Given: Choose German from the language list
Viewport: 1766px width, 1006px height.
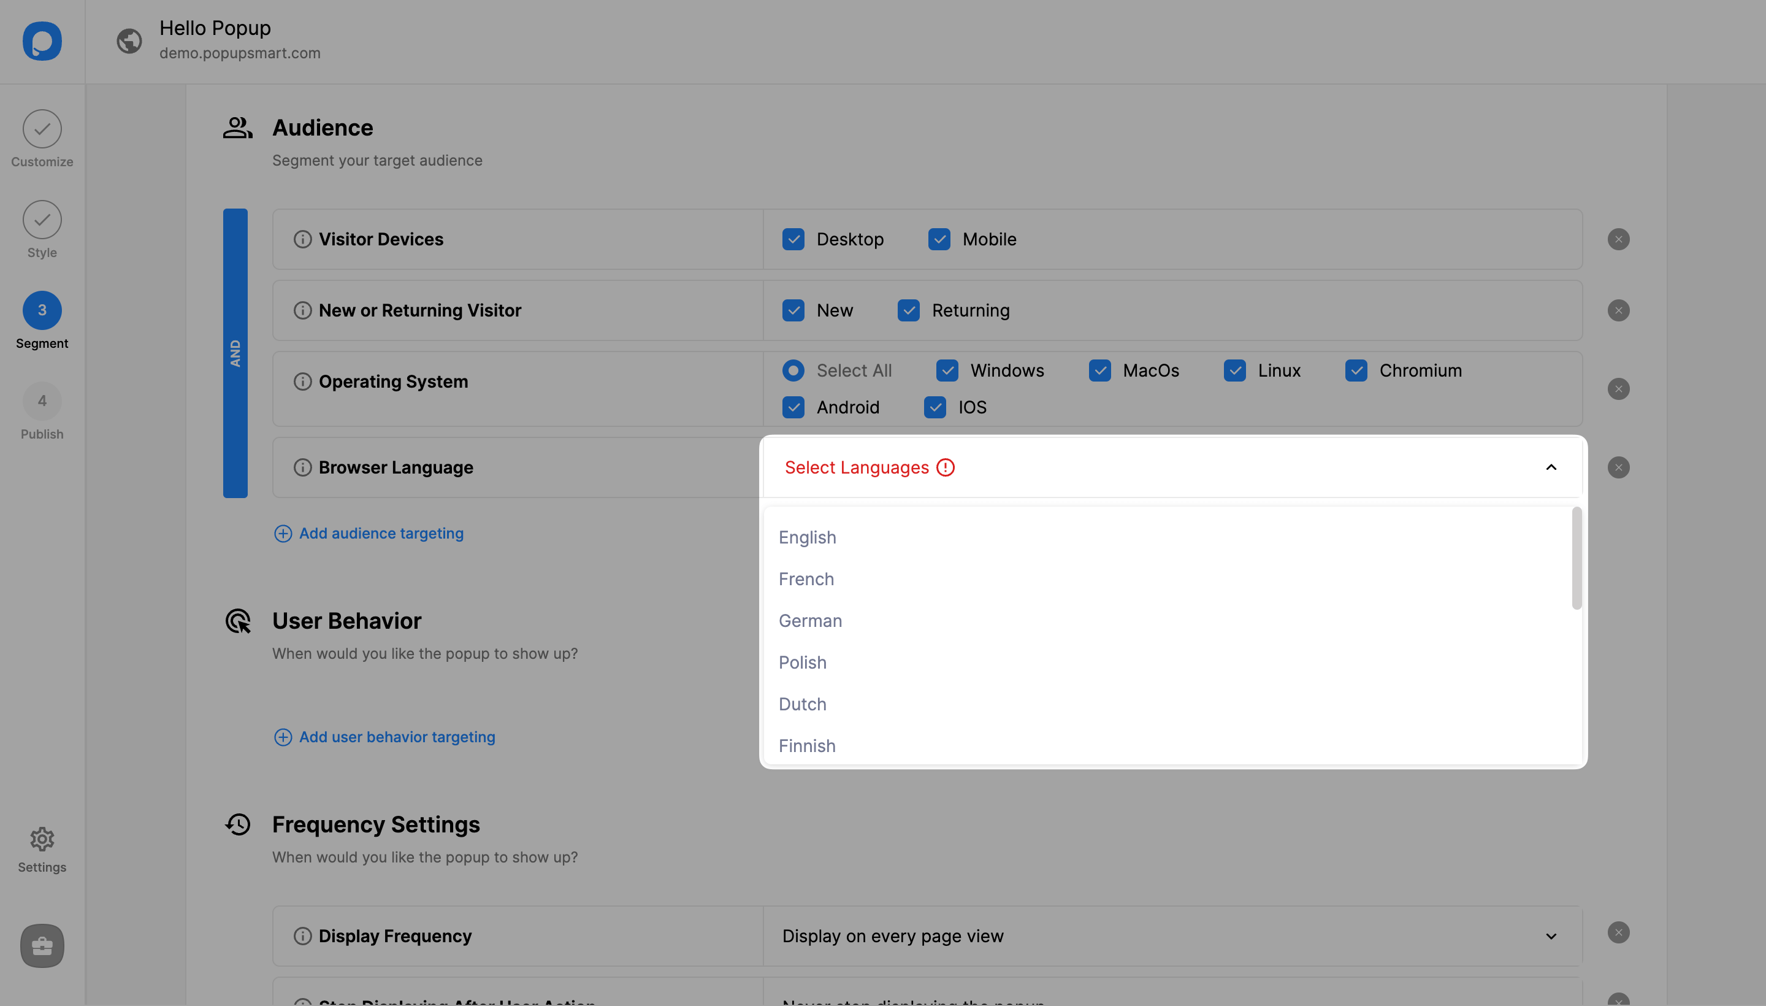Looking at the screenshot, I should coord(810,620).
